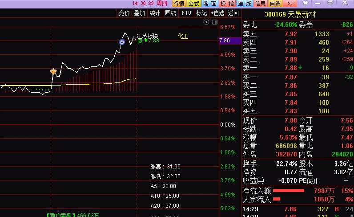The image size is (354, 217).
Task: Click the 外盘 value 392078
Action: [286, 154]
